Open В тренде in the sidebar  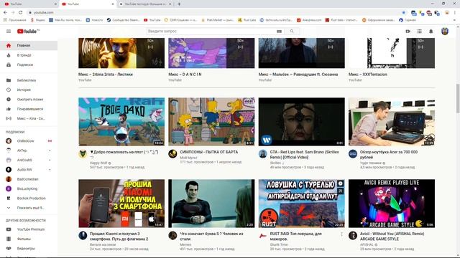[29, 55]
